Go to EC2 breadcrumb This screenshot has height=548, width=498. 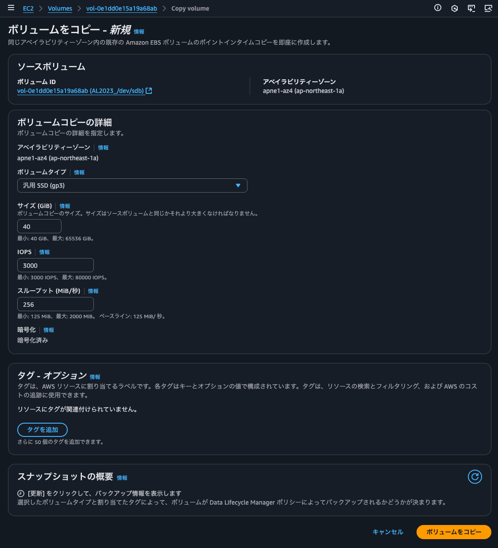[28, 8]
